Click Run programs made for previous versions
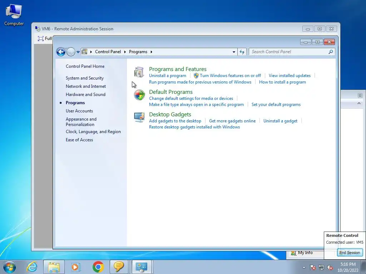Image resolution: width=366 pixels, height=274 pixels. 200,82
